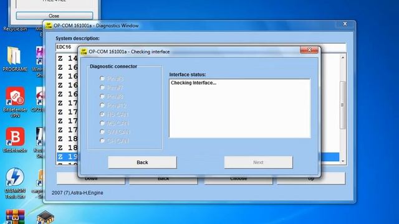This screenshot has height=224, width=399.
Task: Select the Pin#3 radio button
Action: point(102,78)
